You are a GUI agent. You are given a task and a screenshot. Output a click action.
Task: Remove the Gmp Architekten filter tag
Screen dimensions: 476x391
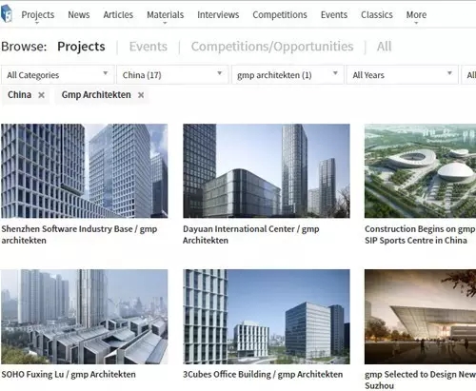coord(141,95)
